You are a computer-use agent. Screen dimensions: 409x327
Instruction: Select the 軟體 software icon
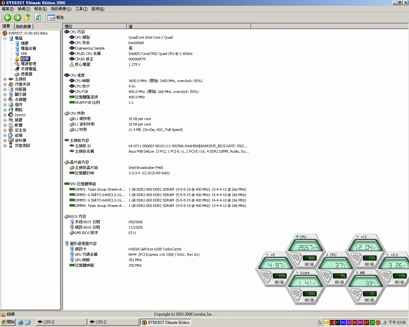(11, 125)
